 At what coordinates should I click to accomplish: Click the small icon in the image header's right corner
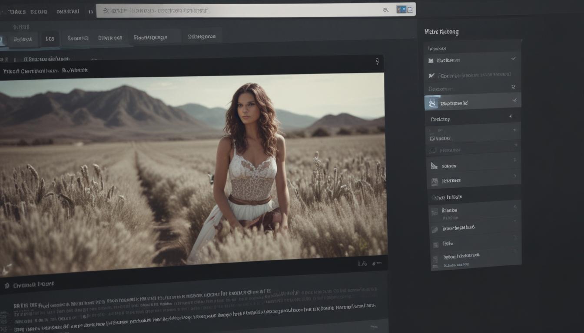tap(377, 62)
